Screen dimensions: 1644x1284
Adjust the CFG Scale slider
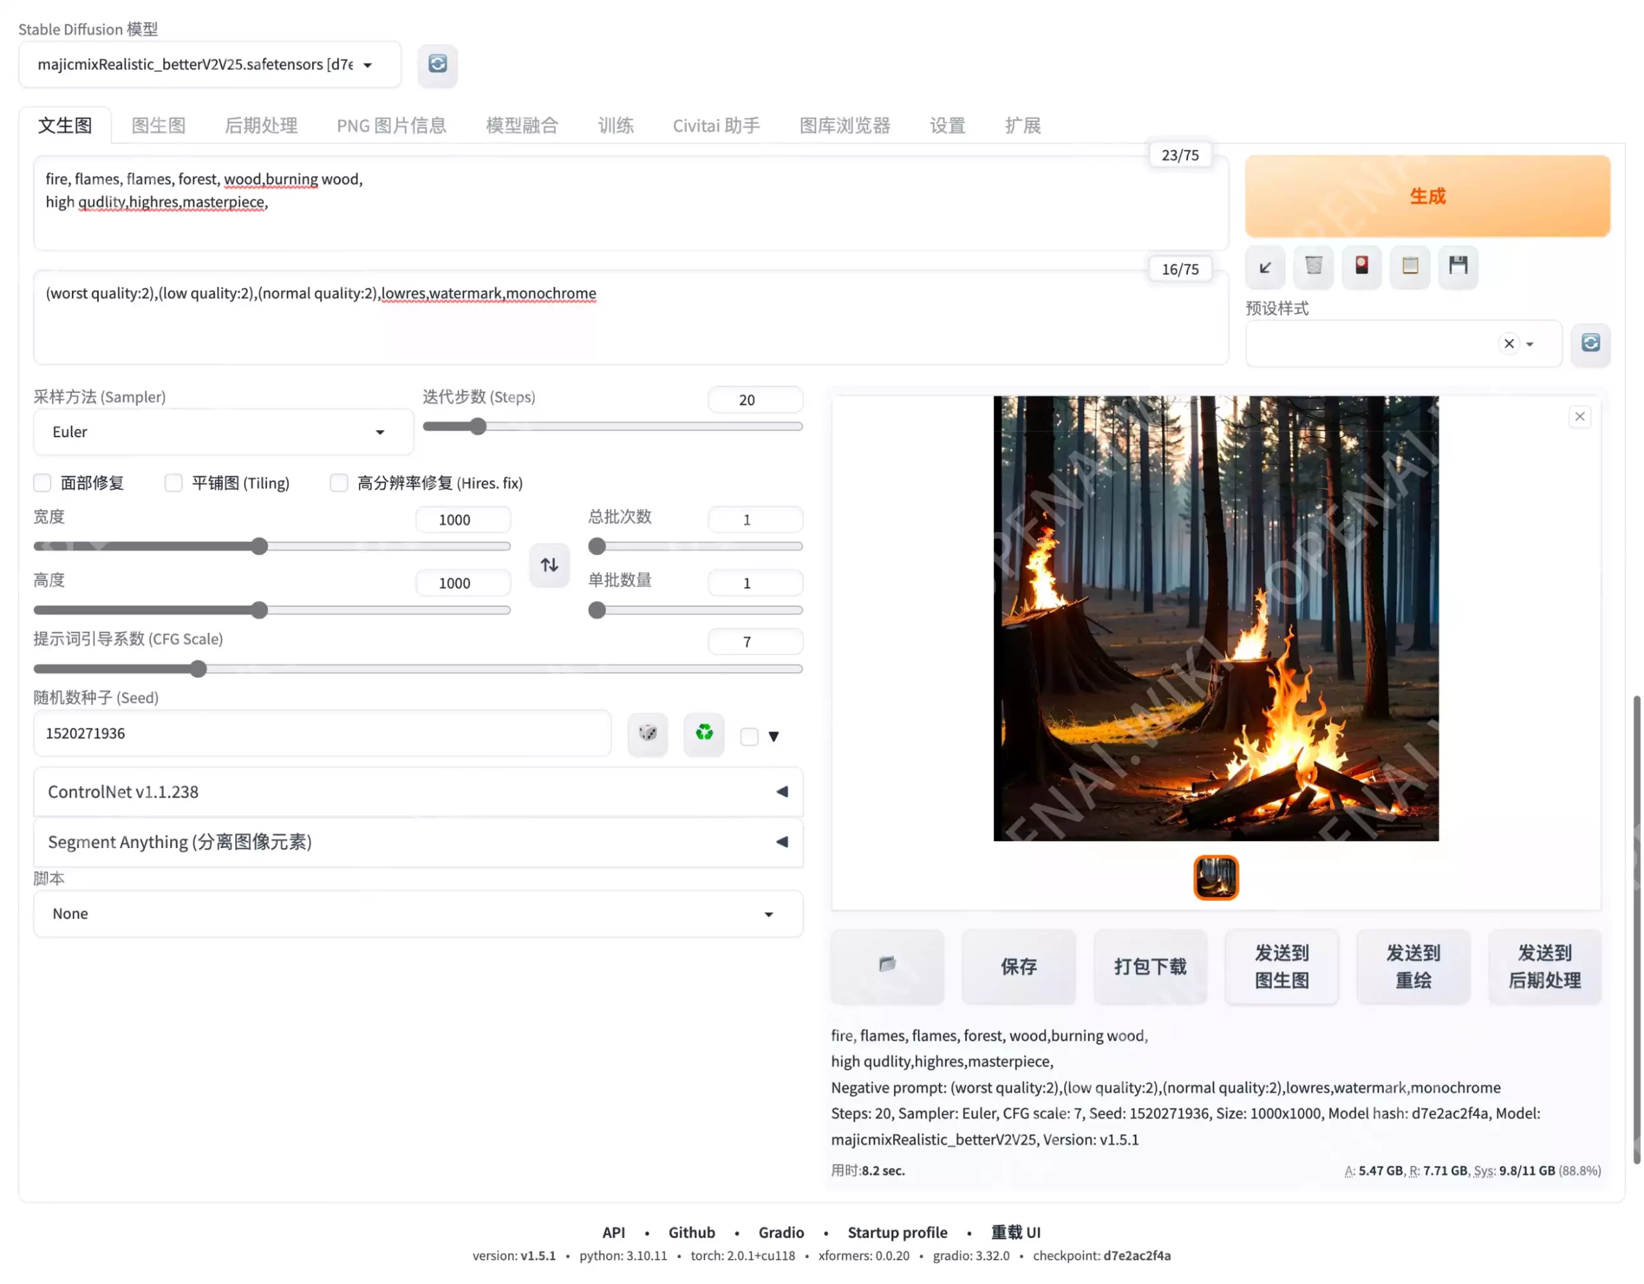click(418, 669)
